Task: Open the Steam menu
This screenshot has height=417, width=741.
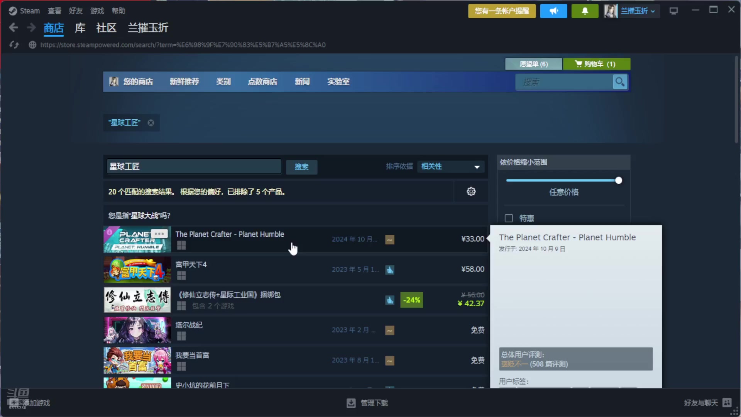Action: tap(30, 11)
